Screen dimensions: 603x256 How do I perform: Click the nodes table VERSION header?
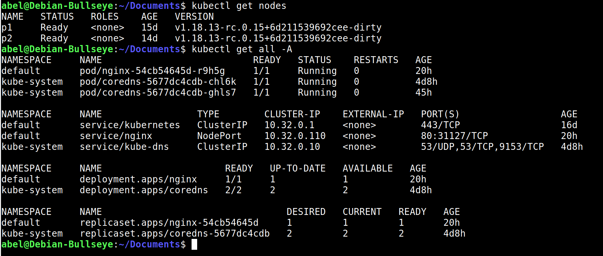point(194,17)
